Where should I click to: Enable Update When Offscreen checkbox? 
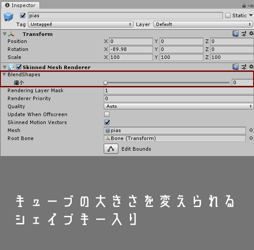pyautogui.click(x=107, y=114)
